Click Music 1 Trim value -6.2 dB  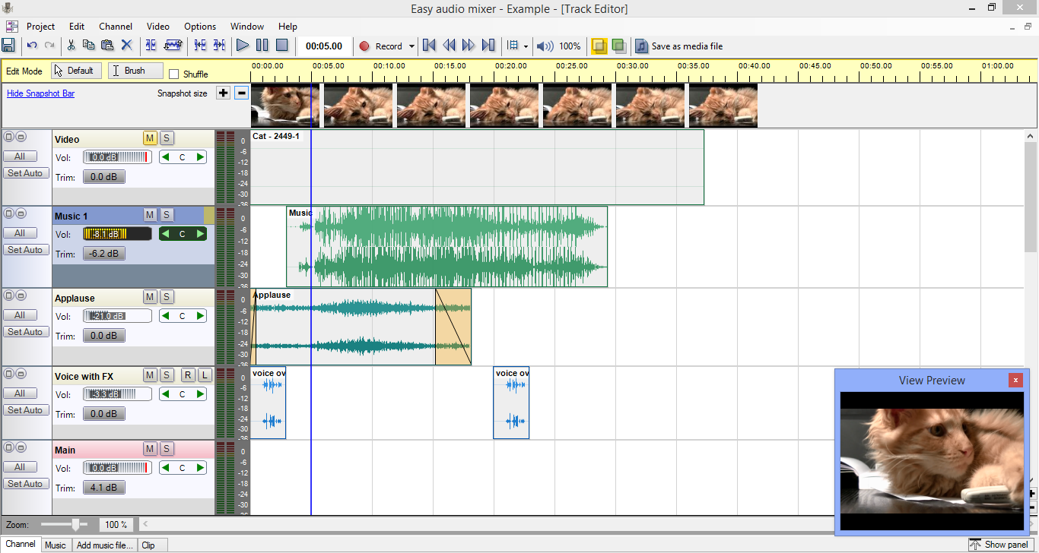[103, 254]
